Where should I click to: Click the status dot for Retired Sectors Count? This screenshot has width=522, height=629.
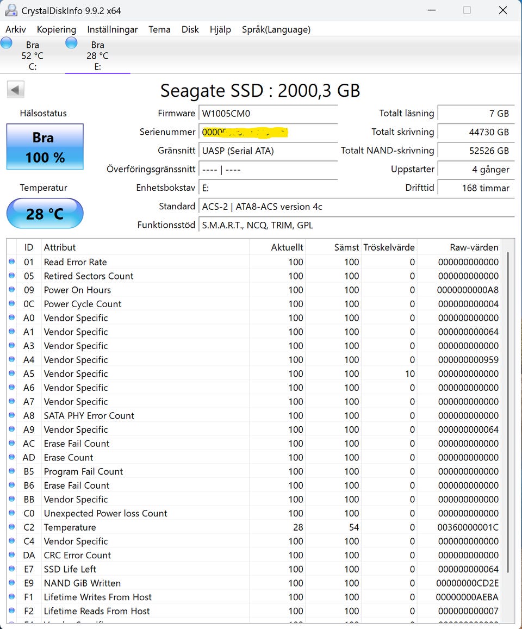[x=11, y=276]
